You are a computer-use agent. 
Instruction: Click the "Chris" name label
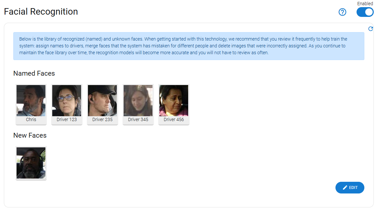(x=31, y=119)
